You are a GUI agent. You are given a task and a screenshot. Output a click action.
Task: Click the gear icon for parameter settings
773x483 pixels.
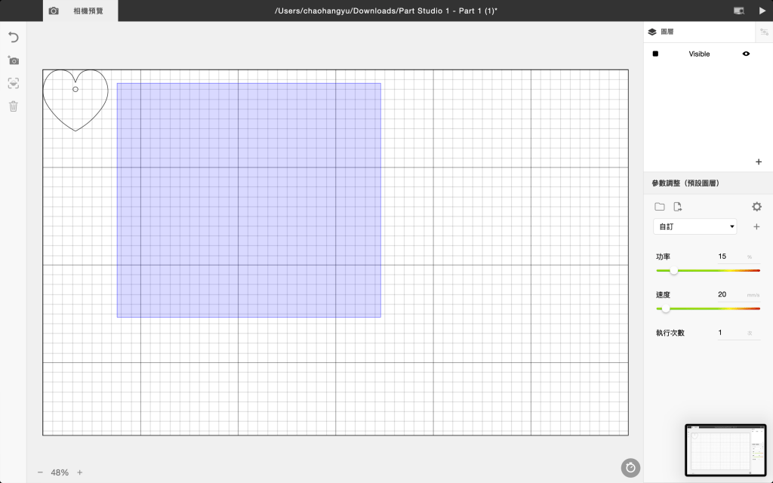pyautogui.click(x=756, y=207)
